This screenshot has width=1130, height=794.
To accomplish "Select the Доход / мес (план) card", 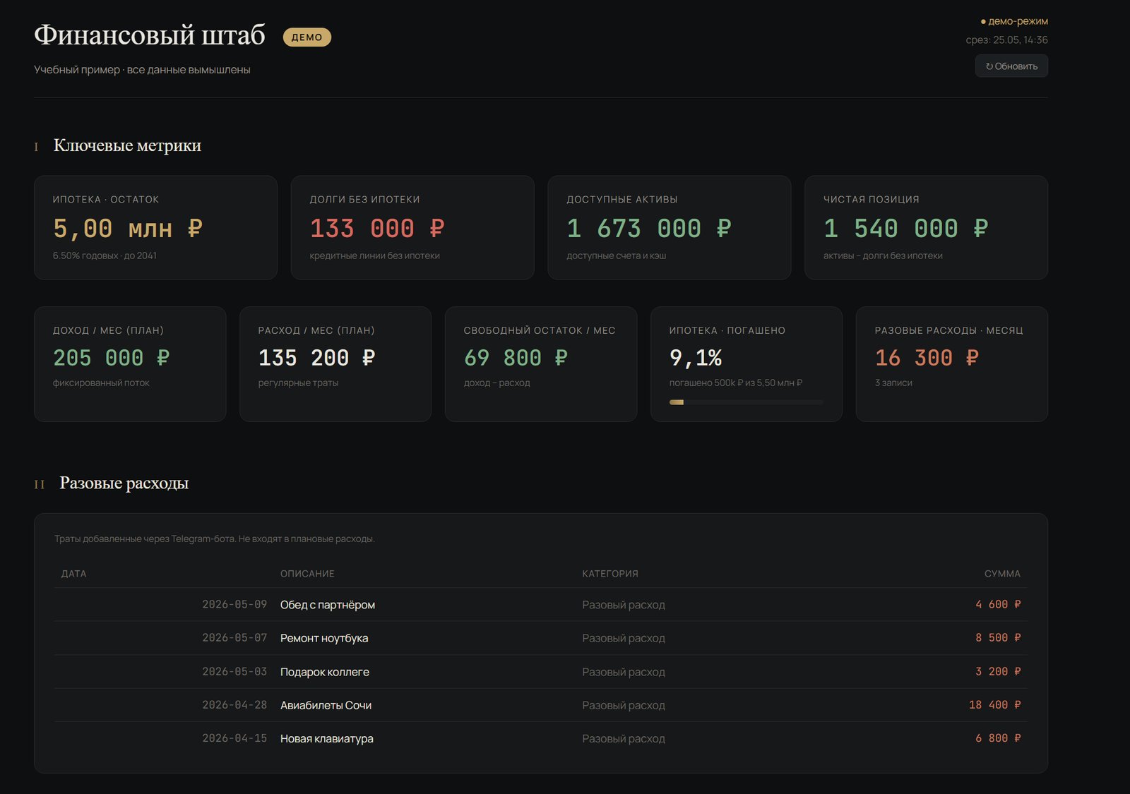I will 130,364.
